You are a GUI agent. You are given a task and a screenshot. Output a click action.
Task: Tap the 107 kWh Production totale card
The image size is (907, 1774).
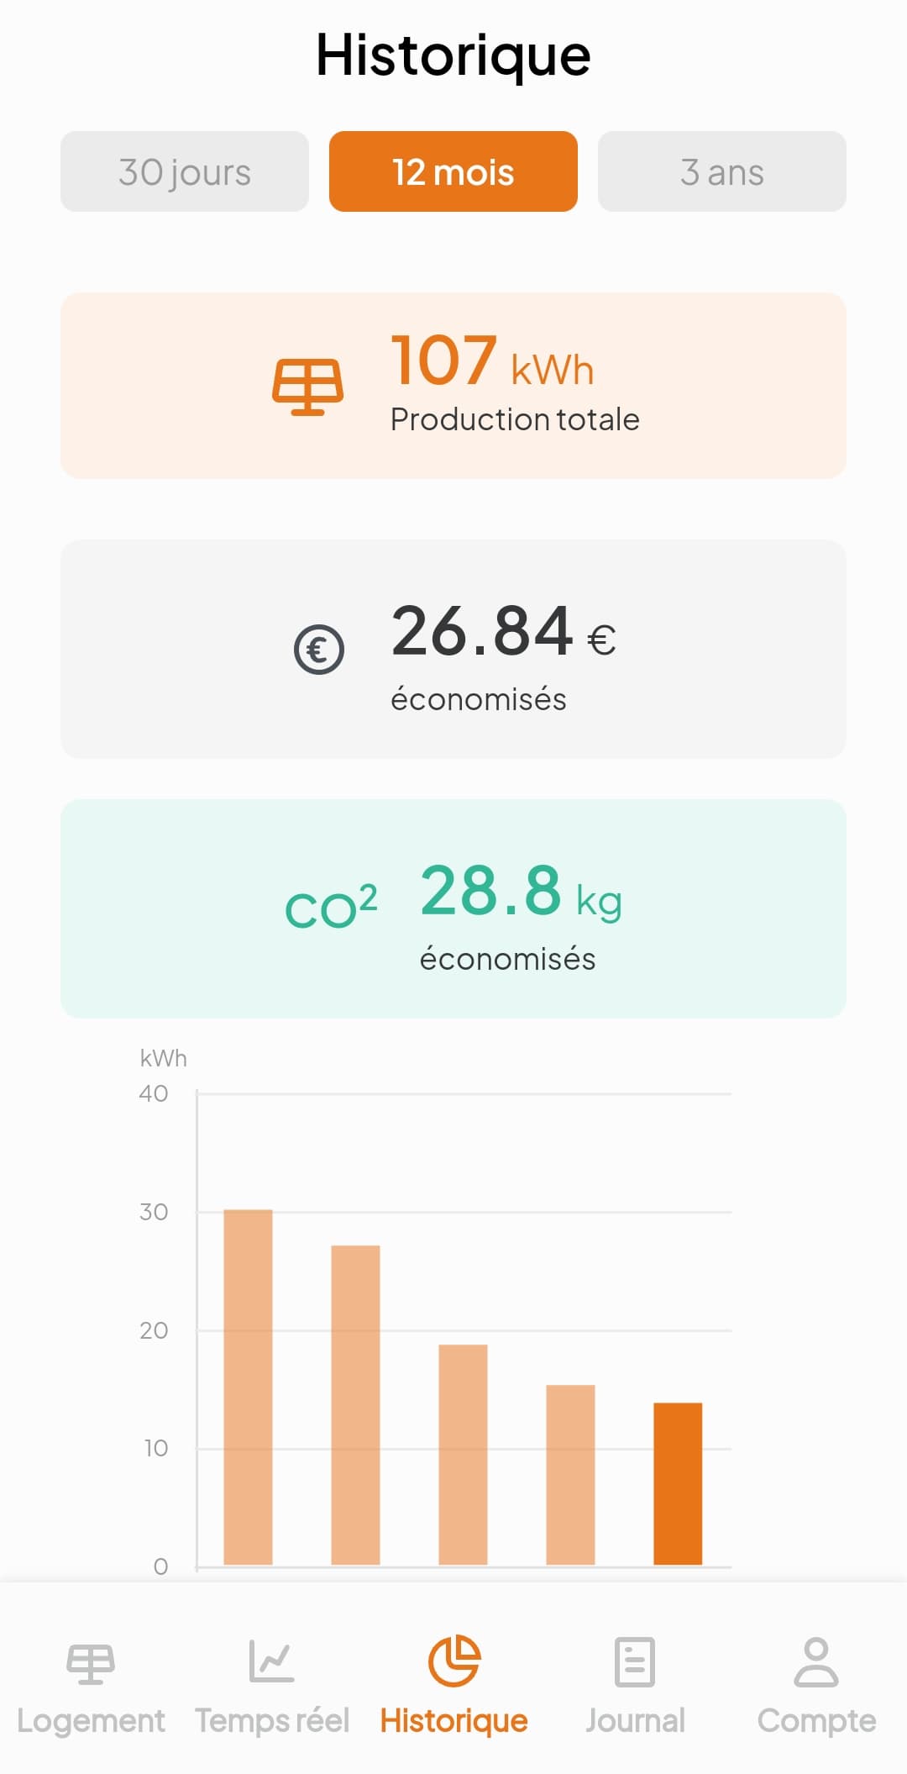[453, 386]
